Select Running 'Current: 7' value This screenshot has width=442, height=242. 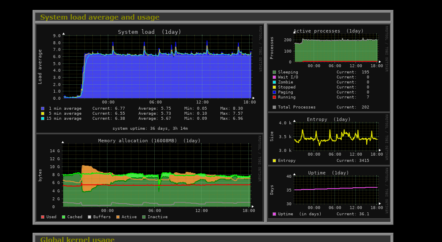pyautogui.click(x=353, y=97)
